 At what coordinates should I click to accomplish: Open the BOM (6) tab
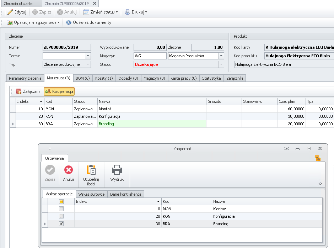[x=83, y=78]
